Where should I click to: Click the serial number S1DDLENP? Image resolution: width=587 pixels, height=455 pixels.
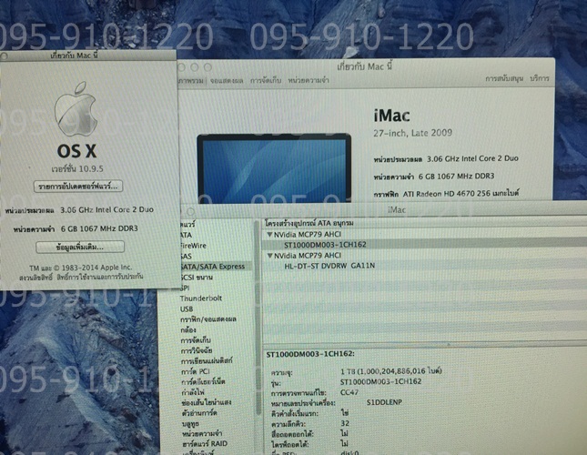(384, 402)
